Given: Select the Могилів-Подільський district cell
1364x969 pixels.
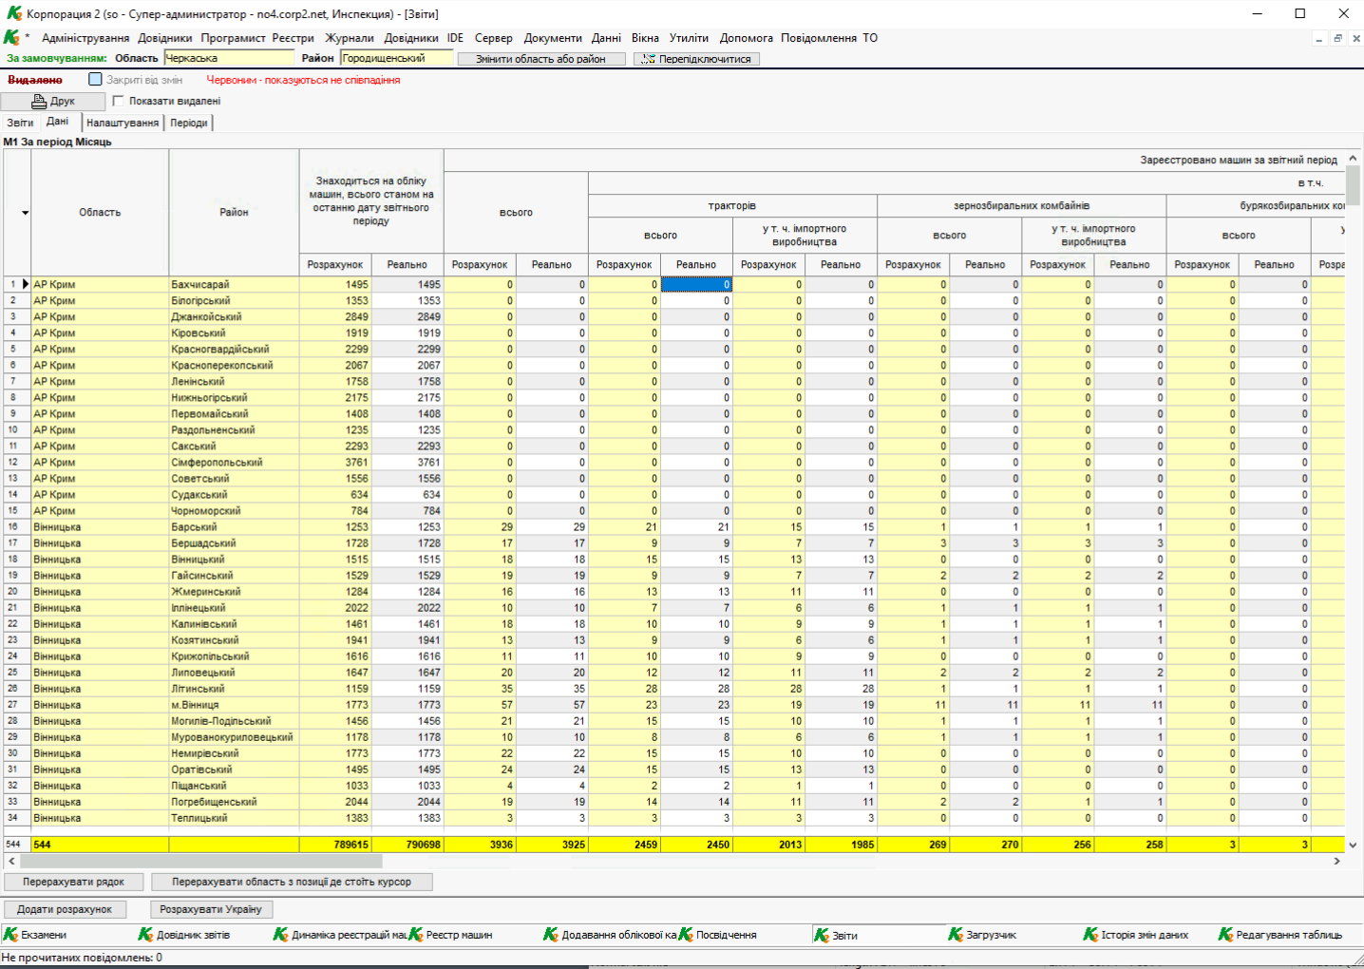Looking at the screenshot, I should [234, 720].
